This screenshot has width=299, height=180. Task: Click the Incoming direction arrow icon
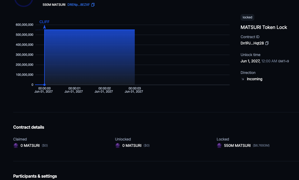click(x=243, y=79)
